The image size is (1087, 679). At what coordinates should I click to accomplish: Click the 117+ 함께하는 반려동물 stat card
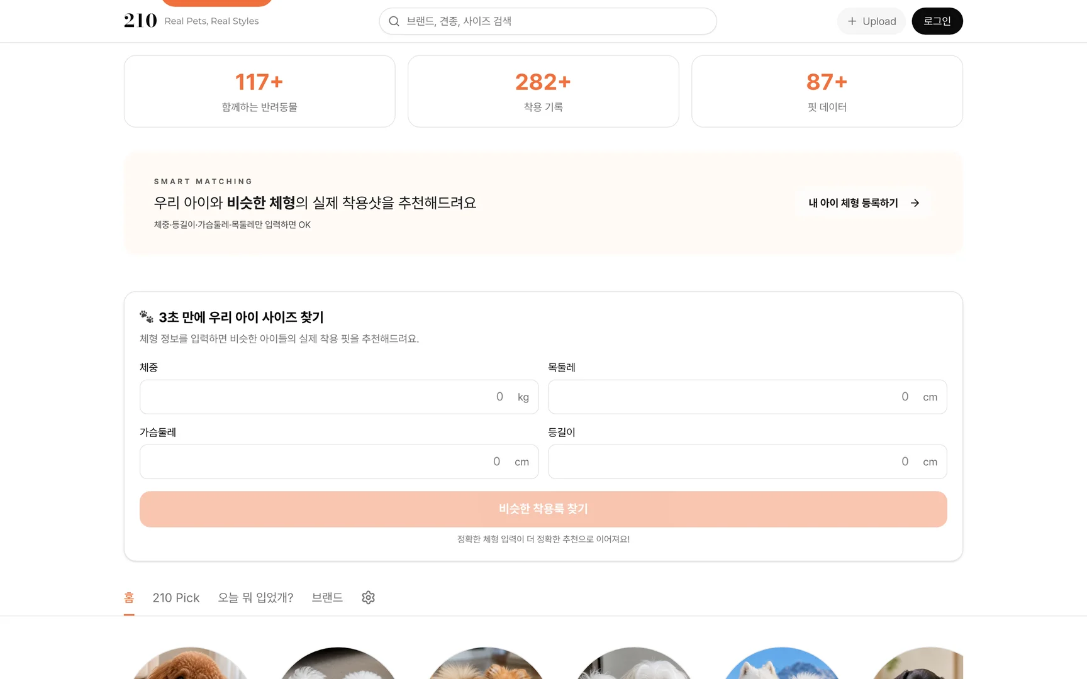tap(260, 91)
